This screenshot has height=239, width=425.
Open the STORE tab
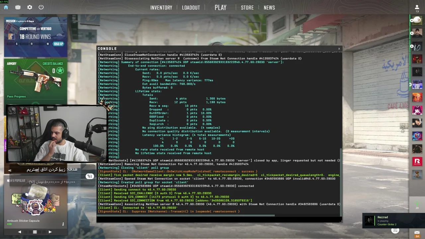[x=247, y=8]
